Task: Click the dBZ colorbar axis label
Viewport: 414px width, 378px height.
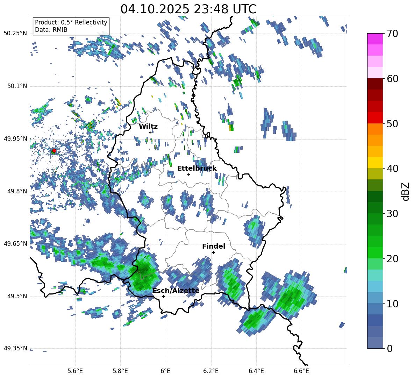Action: [406, 191]
